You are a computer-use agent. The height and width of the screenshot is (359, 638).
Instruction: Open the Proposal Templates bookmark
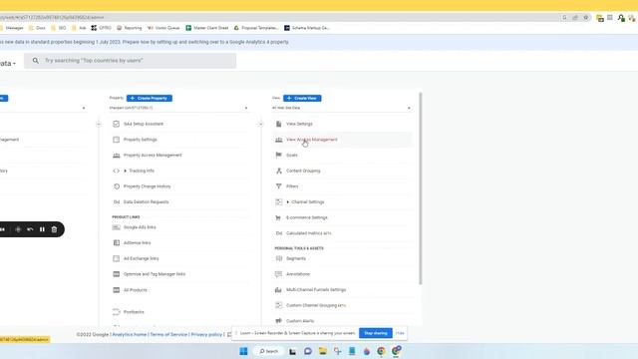pyautogui.click(x=256, y=28)
